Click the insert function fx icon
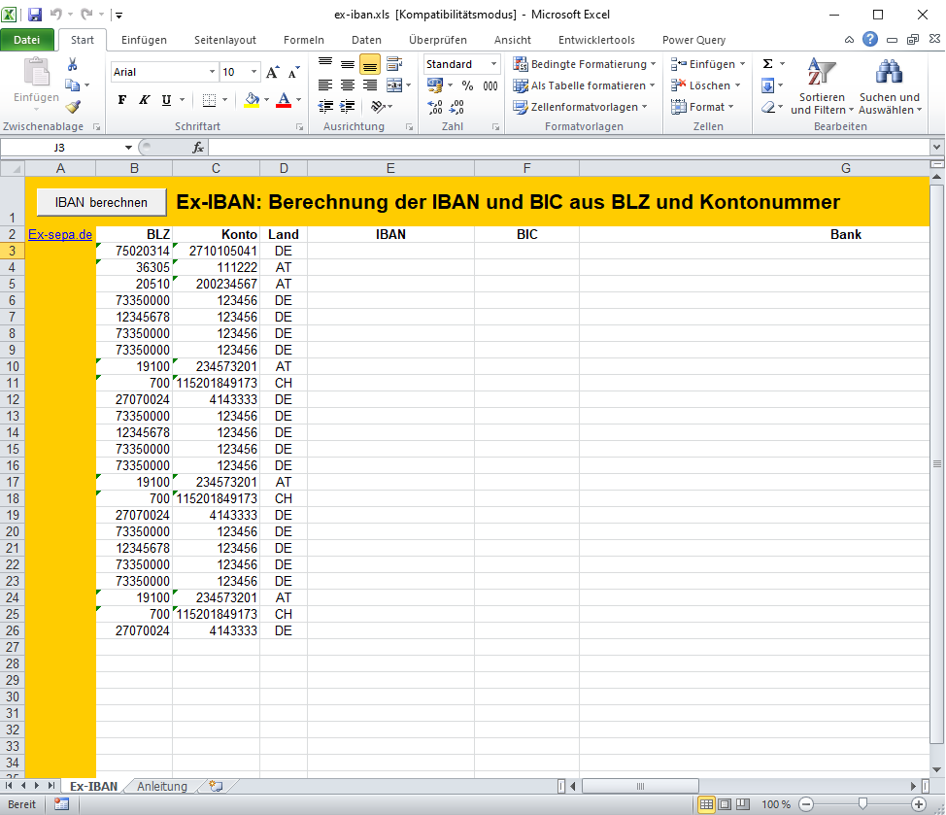The width and height of the screenshot is (946, 815). 198,148
